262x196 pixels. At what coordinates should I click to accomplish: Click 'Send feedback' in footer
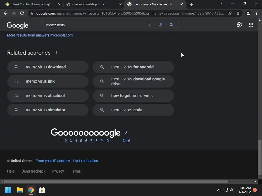34,171
